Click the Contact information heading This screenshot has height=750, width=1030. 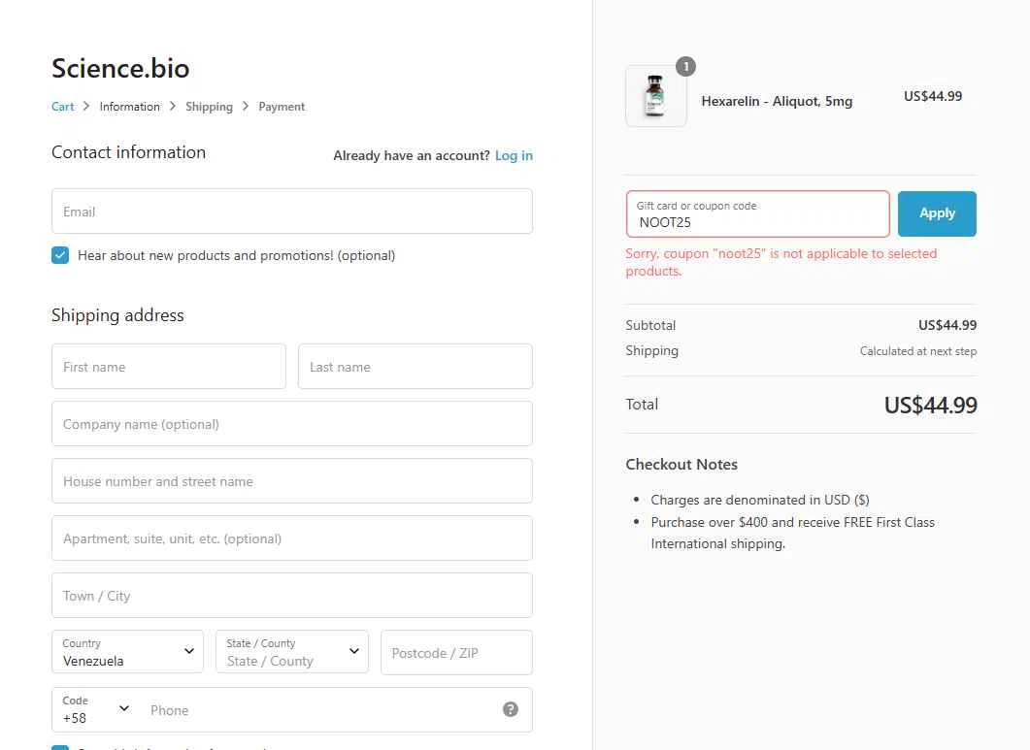129,152
